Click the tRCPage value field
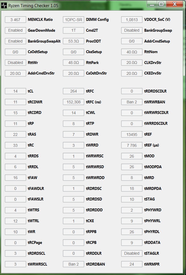 15,243
